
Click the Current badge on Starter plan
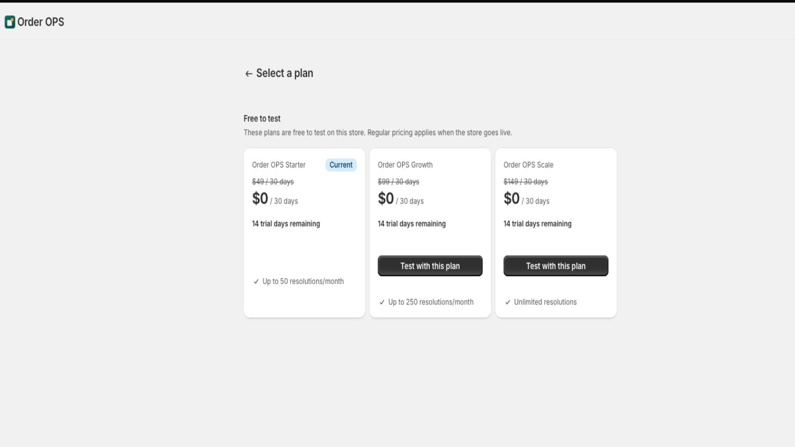coord(341,165)
